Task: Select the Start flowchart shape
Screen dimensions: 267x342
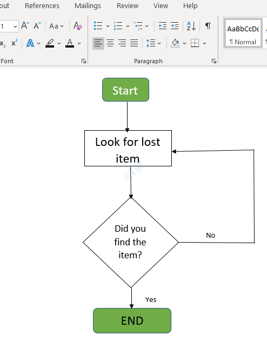Action: coord(125,90)
